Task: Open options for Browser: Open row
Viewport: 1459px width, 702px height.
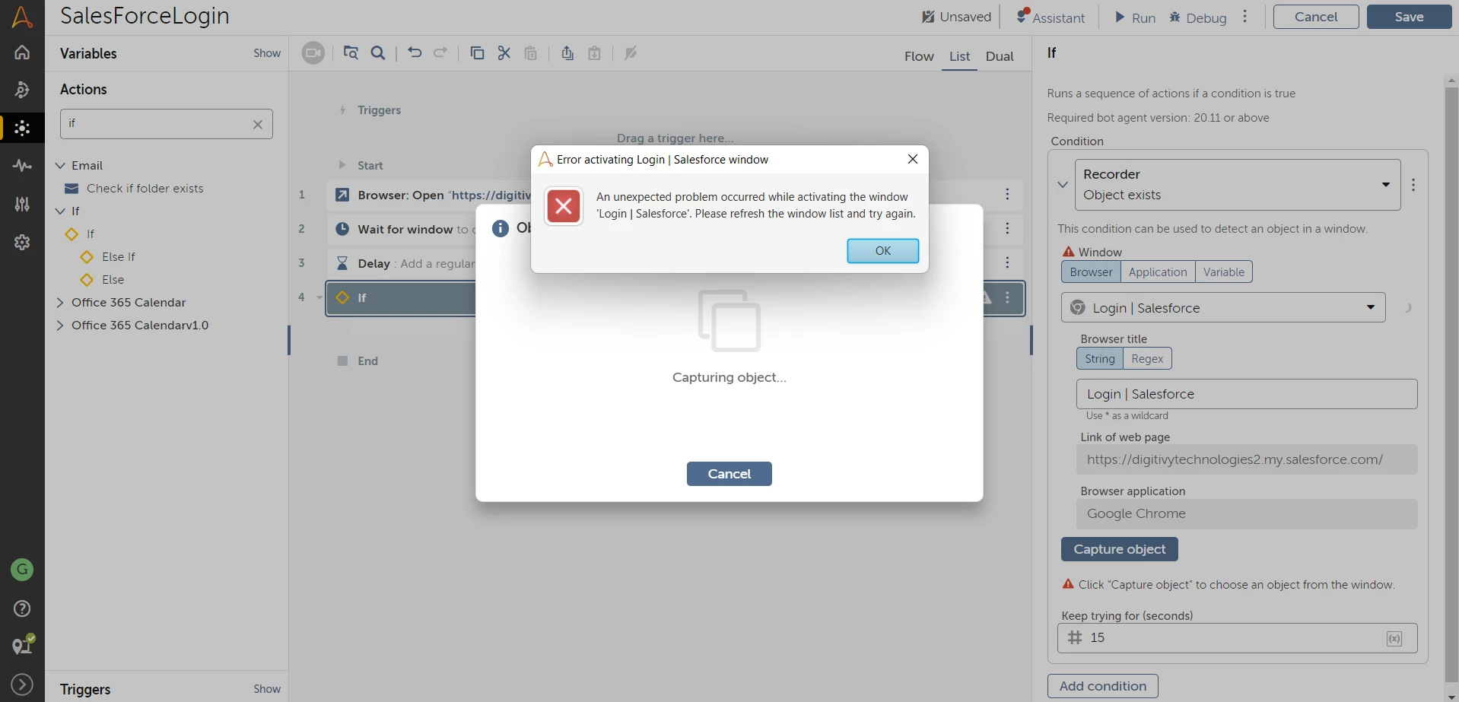Action: (1007, 195)
